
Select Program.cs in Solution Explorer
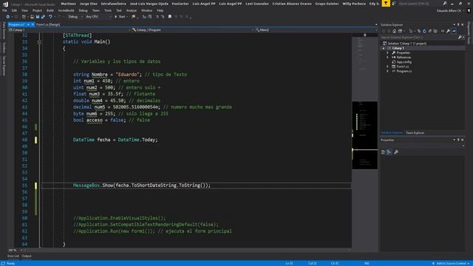click(404, 71)
